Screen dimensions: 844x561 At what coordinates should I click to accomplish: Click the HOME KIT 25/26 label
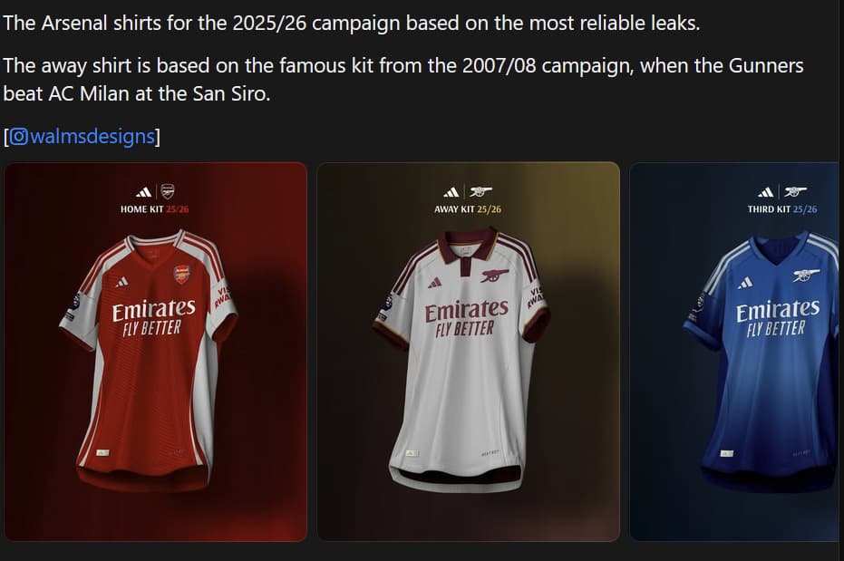(154, 209)
